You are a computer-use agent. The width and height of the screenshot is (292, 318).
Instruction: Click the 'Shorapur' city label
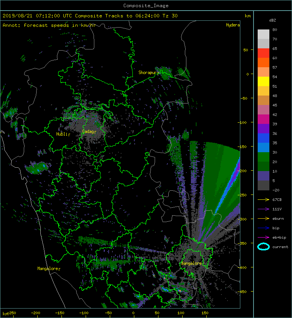coord(148,73)
